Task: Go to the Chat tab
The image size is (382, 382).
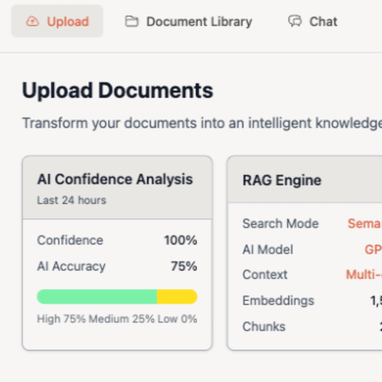Action: pos(323,22)
